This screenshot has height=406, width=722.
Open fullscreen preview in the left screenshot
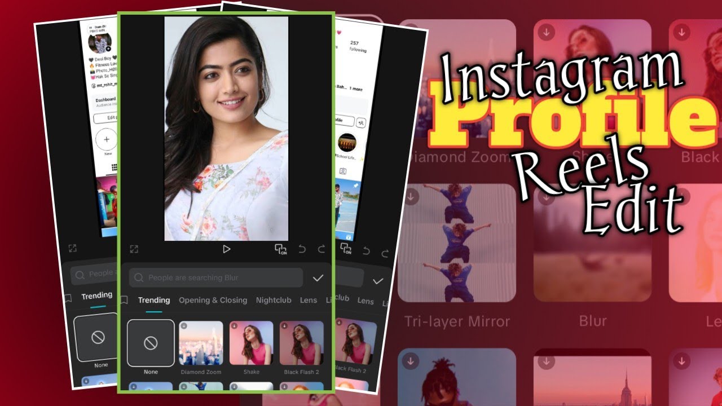pos(72,248)
